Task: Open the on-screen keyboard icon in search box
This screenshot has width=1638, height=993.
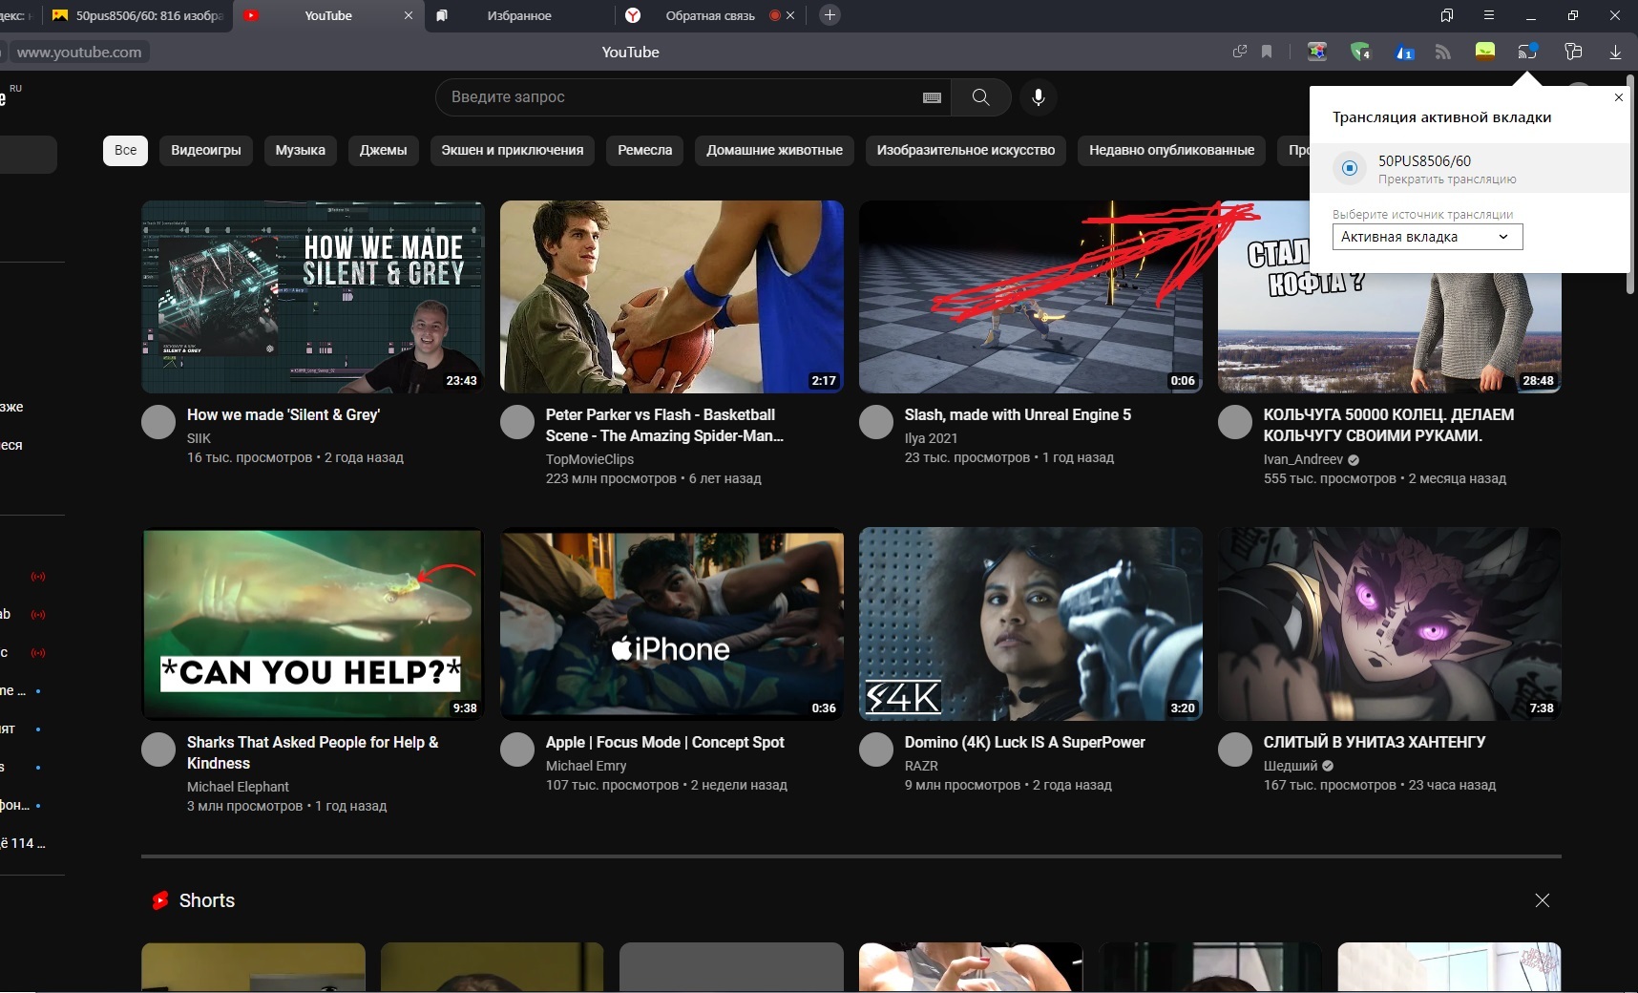Action: pos(933,97)
